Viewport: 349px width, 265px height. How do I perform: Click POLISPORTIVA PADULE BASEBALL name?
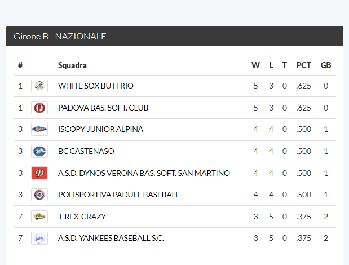click(119, 195)
